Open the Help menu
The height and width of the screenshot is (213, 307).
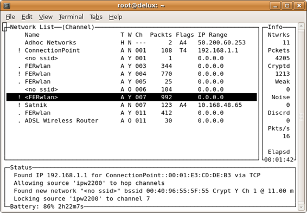click(116, 17)
